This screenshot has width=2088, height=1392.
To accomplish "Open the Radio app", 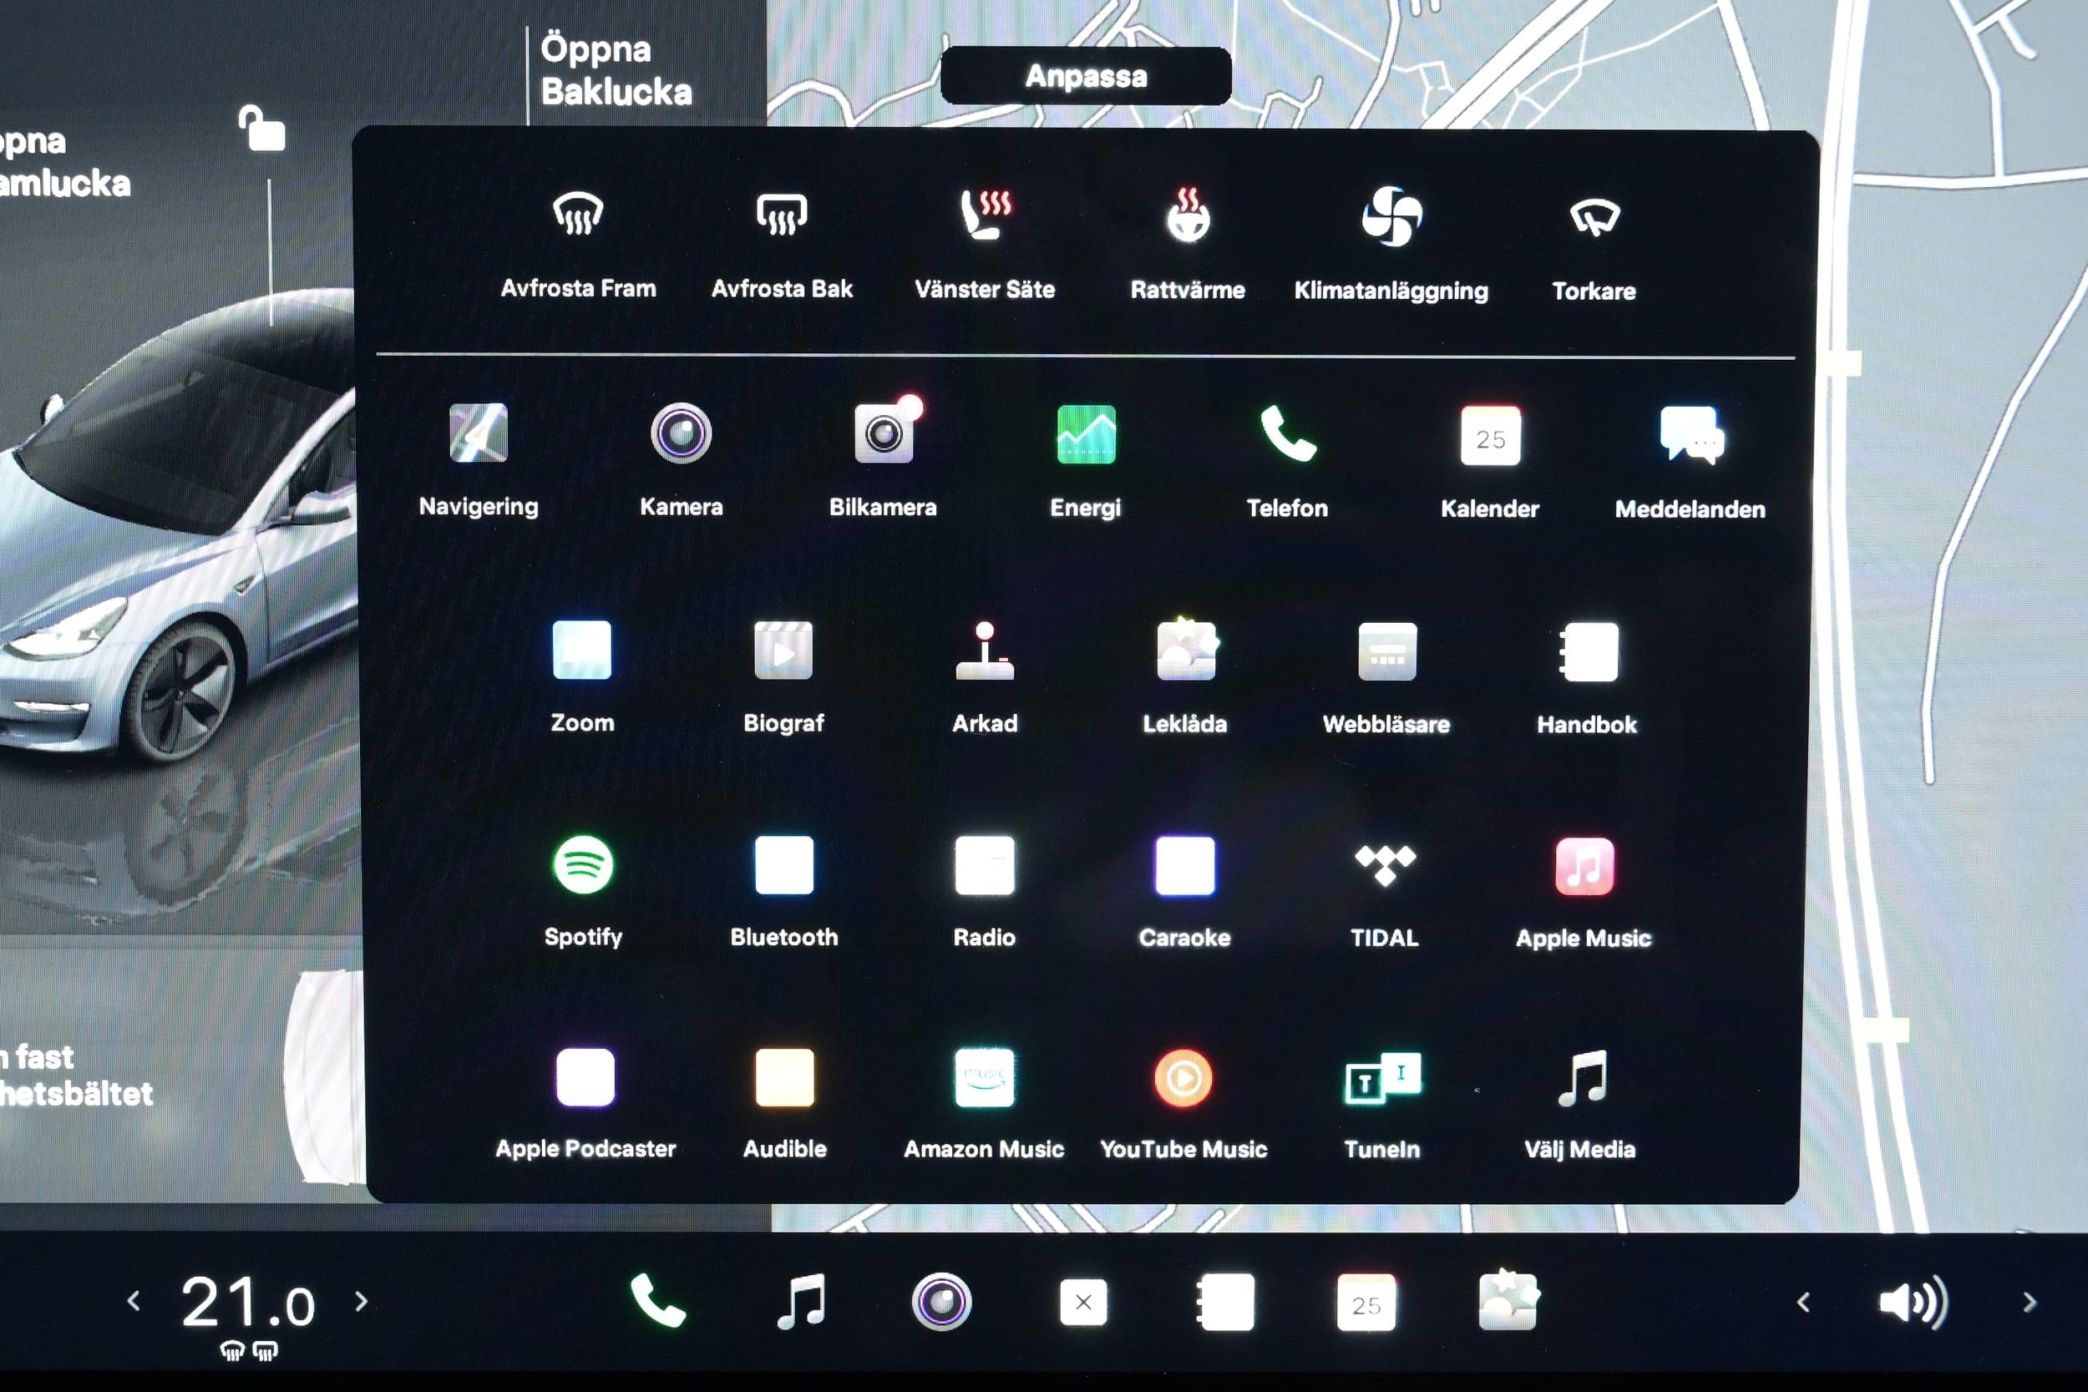I will pyautogui.click(x=985, y=891).
